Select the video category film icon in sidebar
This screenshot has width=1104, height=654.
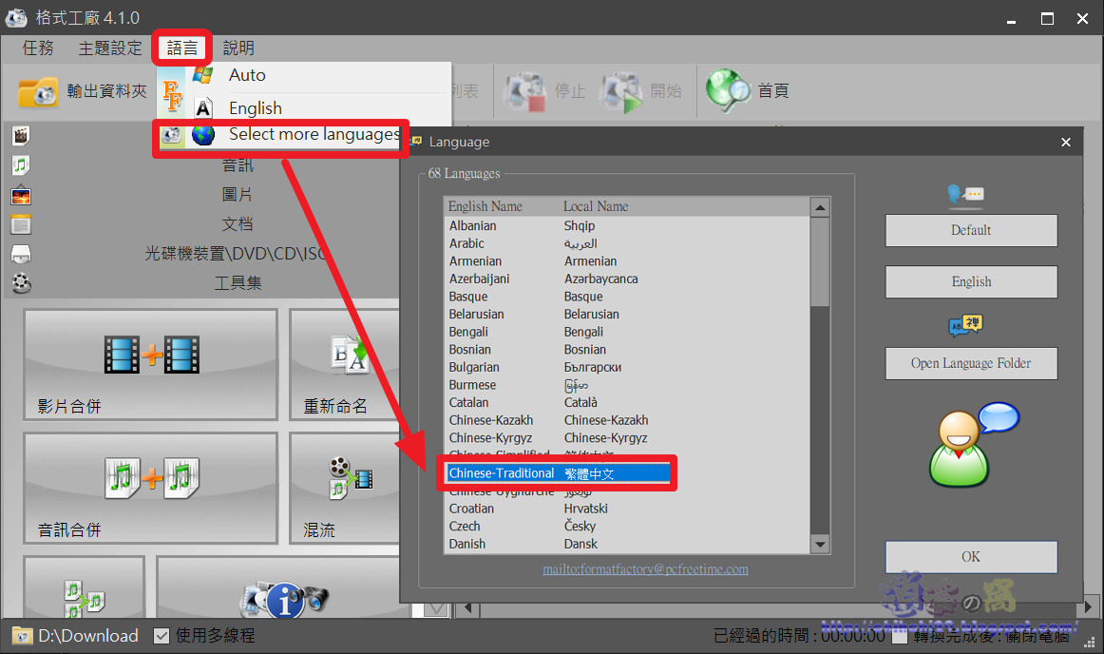click(x=21, y=135)
